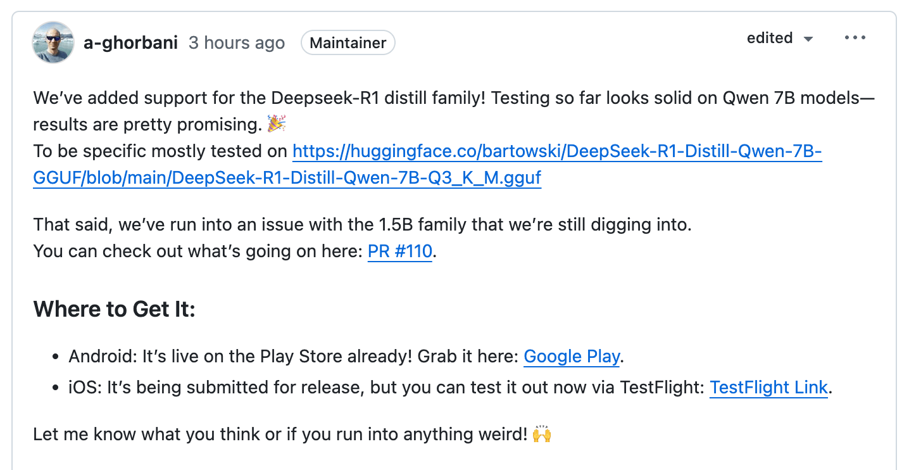Click the 'Let me know what you think' line
The image size is (909, 470).
coord(280,435)
